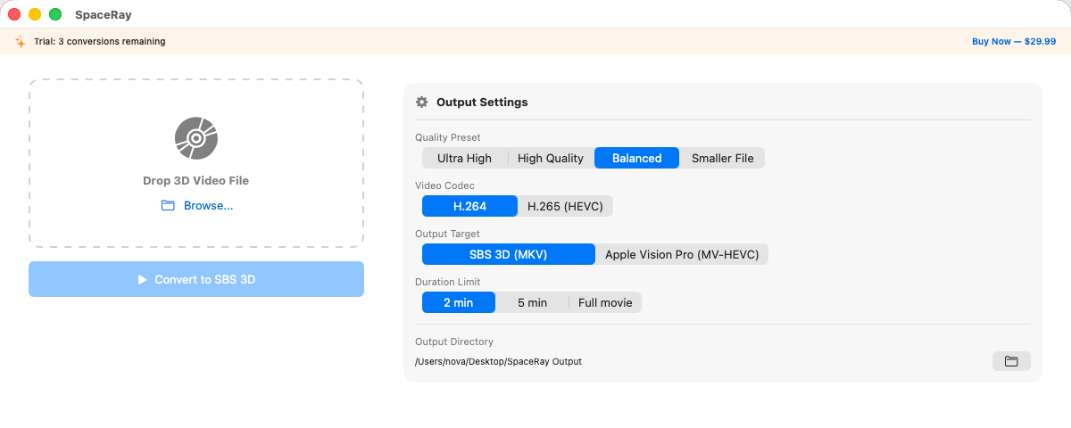Screen dimensions: 1071x428
Task: Click the Output Settings gear icon
Action: click(422, 103)
